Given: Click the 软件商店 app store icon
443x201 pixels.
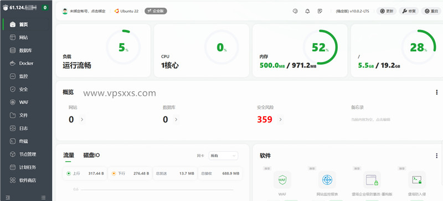Looking at the screenshot, I should (x=12, y=180).
